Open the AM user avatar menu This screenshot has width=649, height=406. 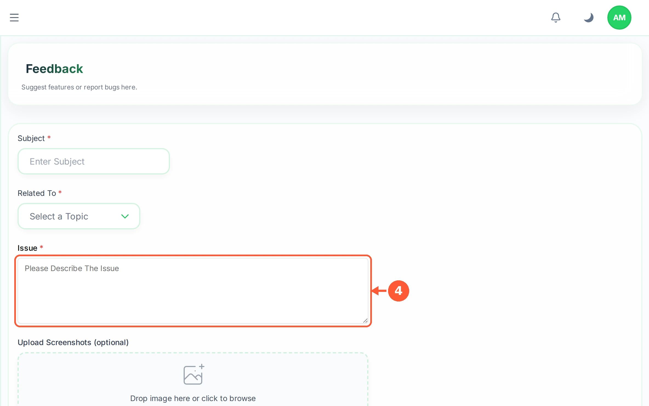coord(619,18)
